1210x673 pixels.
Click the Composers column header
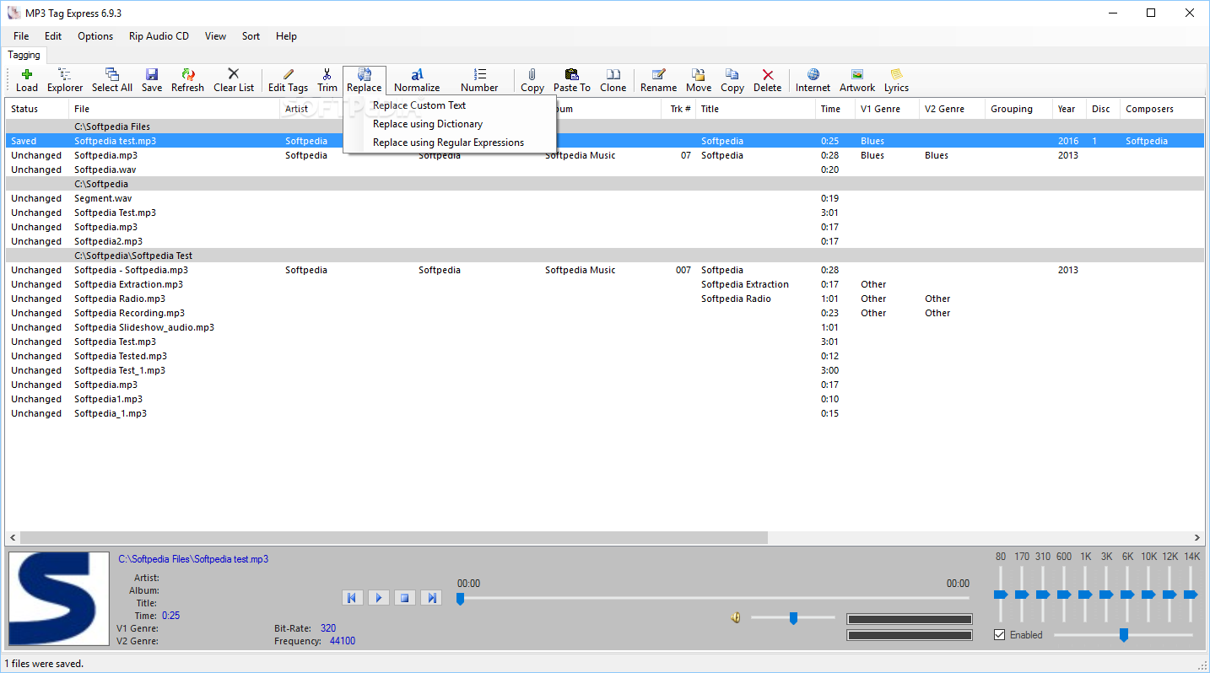coord(1161,109)
